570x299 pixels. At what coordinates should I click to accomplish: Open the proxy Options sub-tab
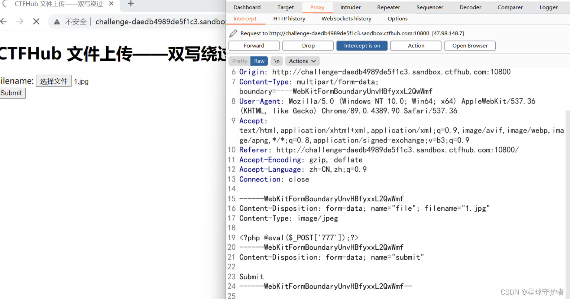pos(398,19)
